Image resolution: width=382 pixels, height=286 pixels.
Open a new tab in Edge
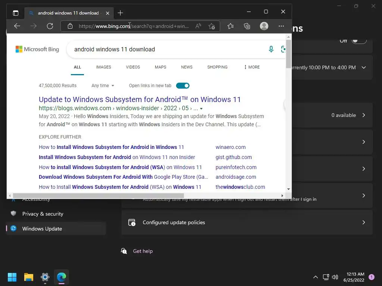tap(120, 13)
